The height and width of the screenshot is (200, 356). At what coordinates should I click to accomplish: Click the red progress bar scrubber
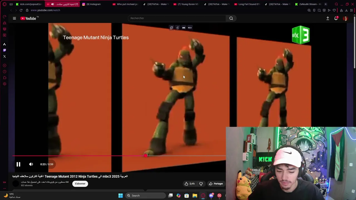[145, 156]
